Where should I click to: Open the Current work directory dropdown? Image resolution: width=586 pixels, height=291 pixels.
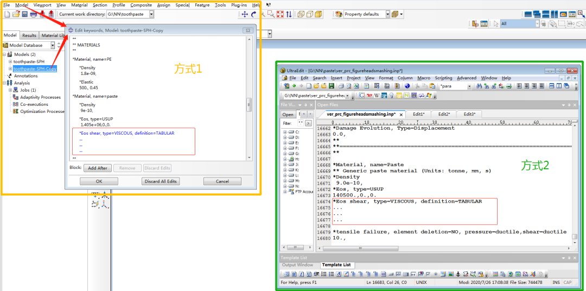point(151,14)
